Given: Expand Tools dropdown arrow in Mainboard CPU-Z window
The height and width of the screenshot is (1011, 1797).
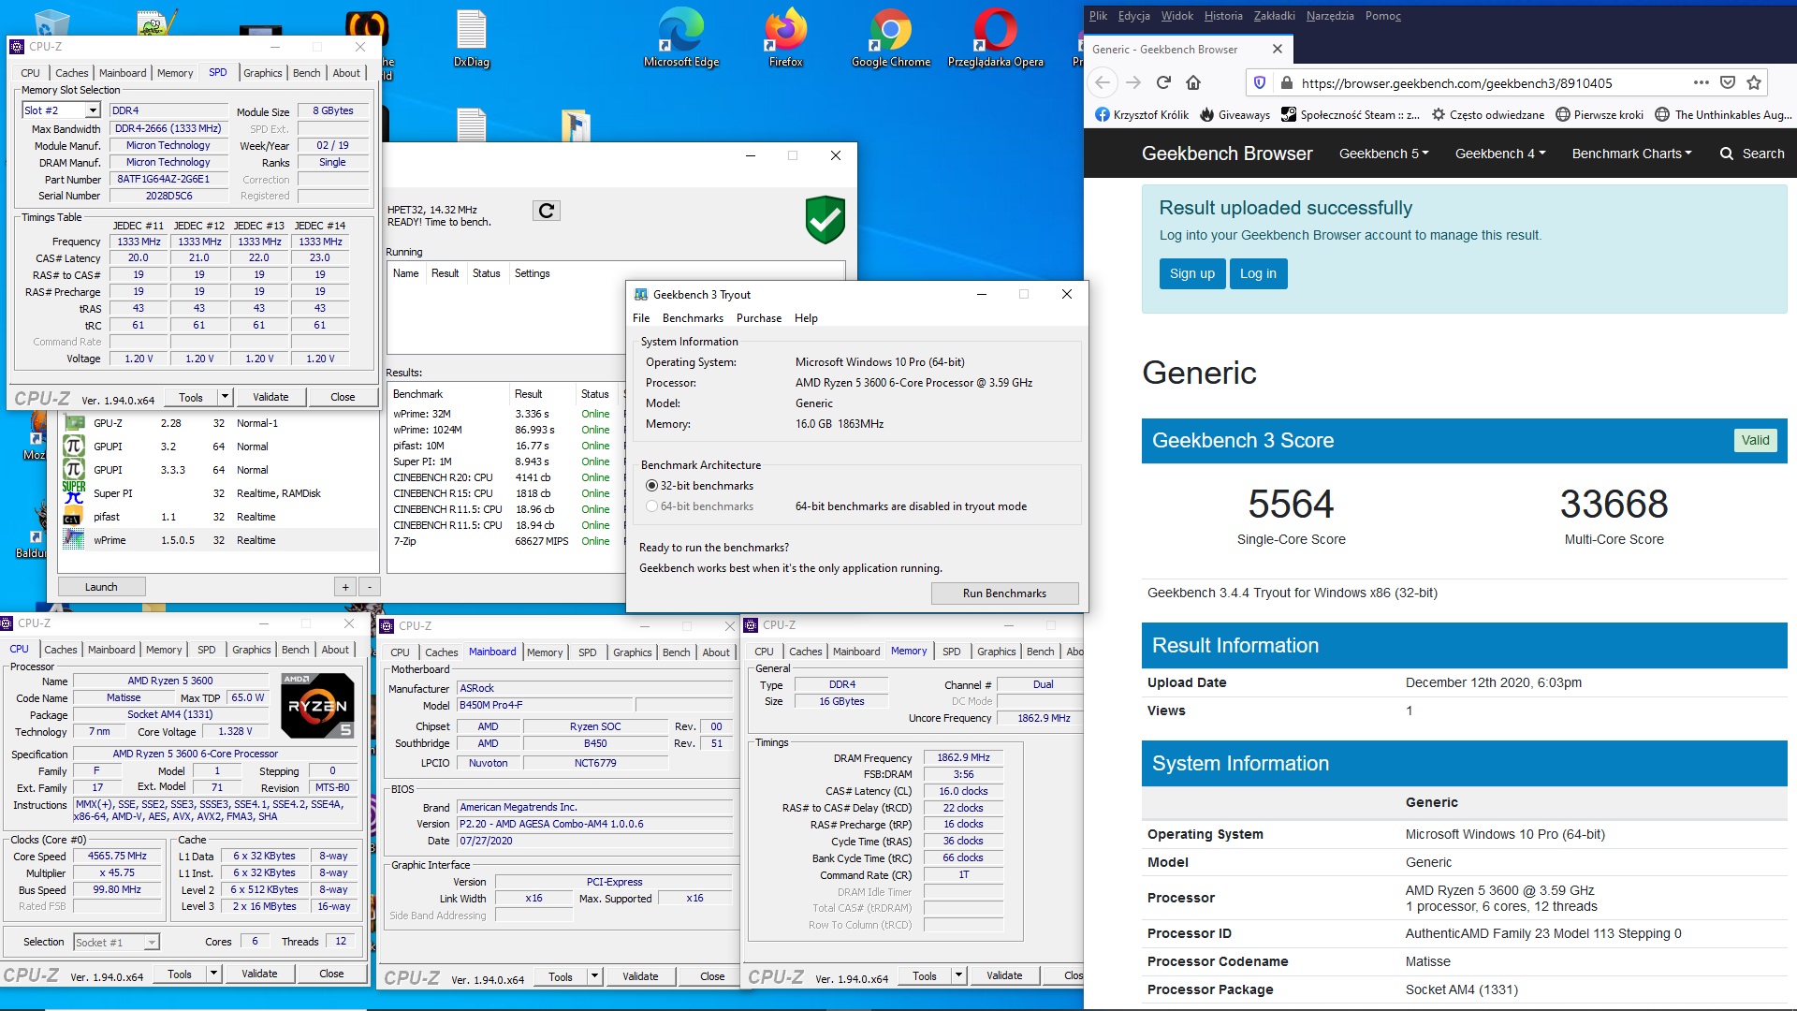Looking at the screenshot, I should tap(594, 976).
